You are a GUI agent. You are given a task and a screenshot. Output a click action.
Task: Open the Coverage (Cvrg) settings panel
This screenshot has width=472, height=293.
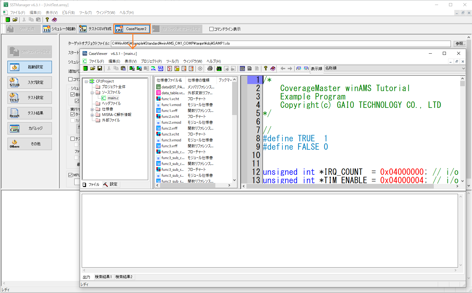(30, 128)
